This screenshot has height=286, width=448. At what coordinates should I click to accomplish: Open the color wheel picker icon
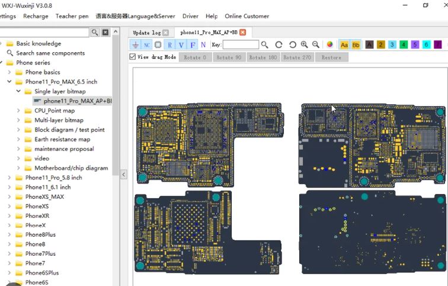coord(329,45)
